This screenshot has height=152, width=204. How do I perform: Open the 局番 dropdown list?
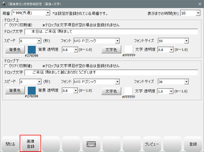tap(47, 13)
